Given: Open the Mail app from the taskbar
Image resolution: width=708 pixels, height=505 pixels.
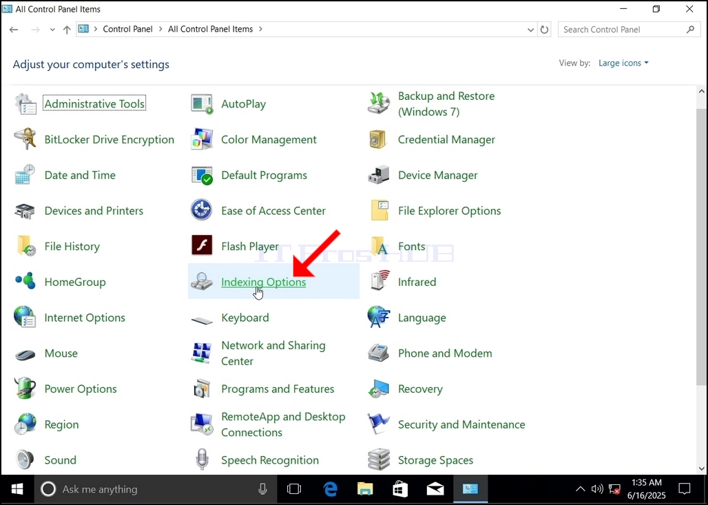Looking at the screenshot, I should click(435, 489).
